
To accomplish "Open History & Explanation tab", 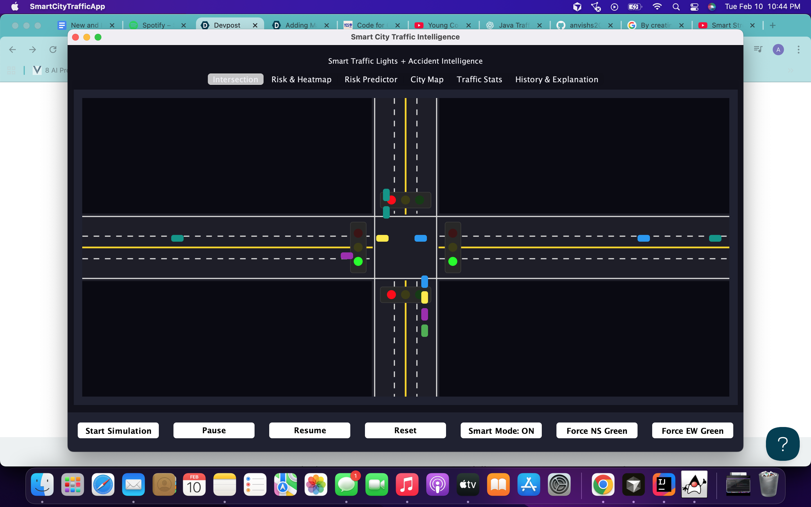I will coord(556,79).
